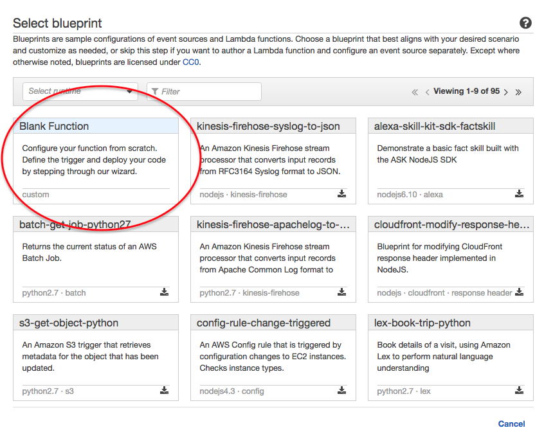Download the cloudfront-modify-response-header blueprint
This screenshot has height=437, width=544.
point(519,292)
